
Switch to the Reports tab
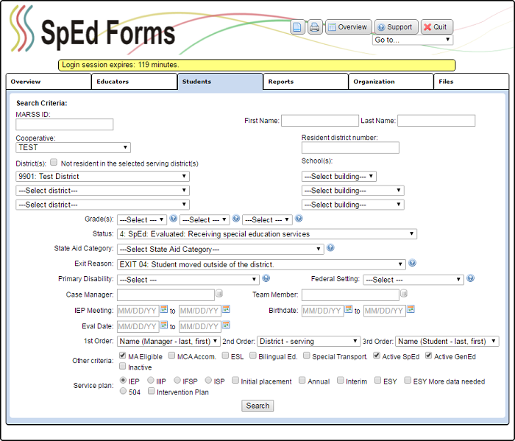305,82
